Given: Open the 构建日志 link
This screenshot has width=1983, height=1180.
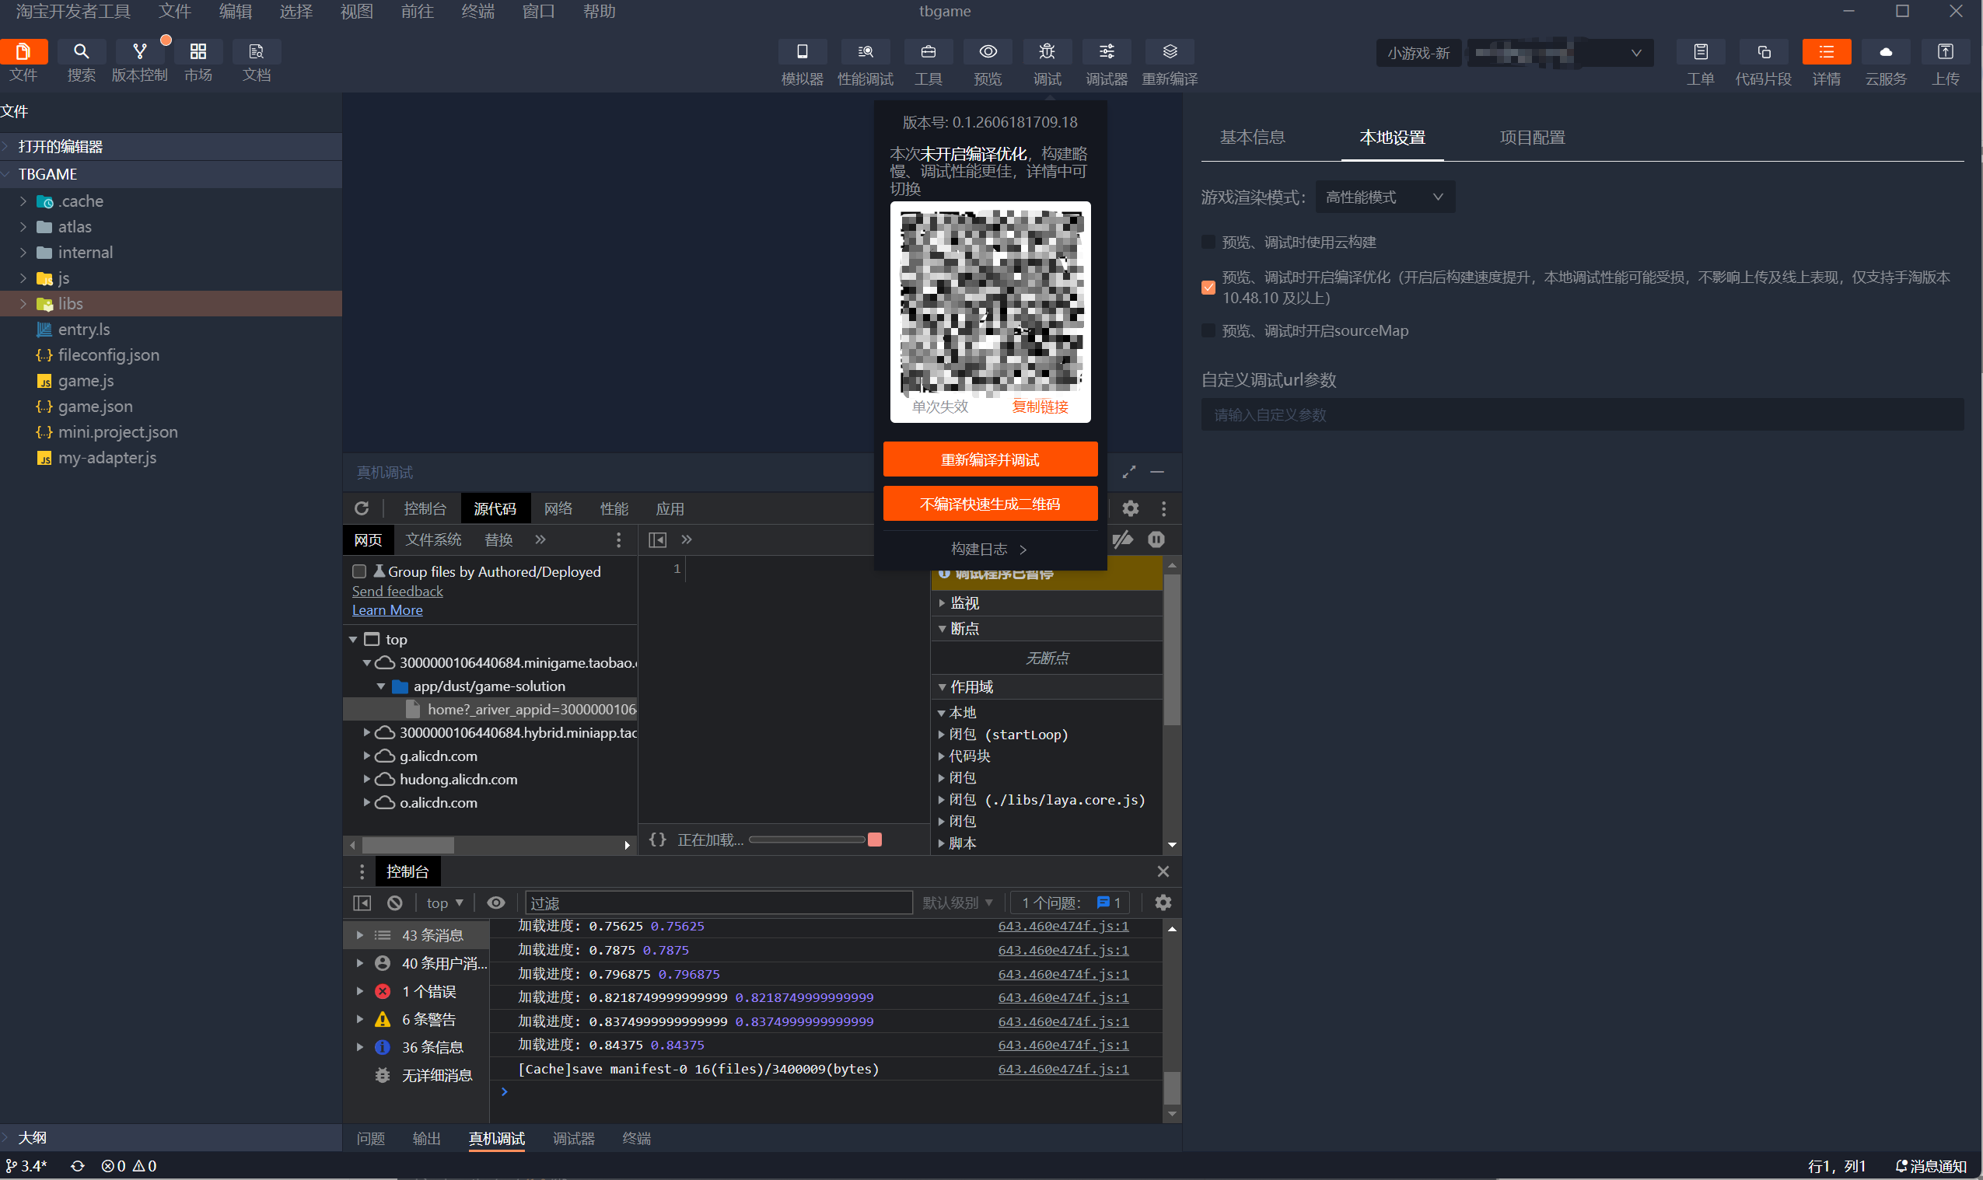Looking at the screenshot, I should click(x=988, y=550).
